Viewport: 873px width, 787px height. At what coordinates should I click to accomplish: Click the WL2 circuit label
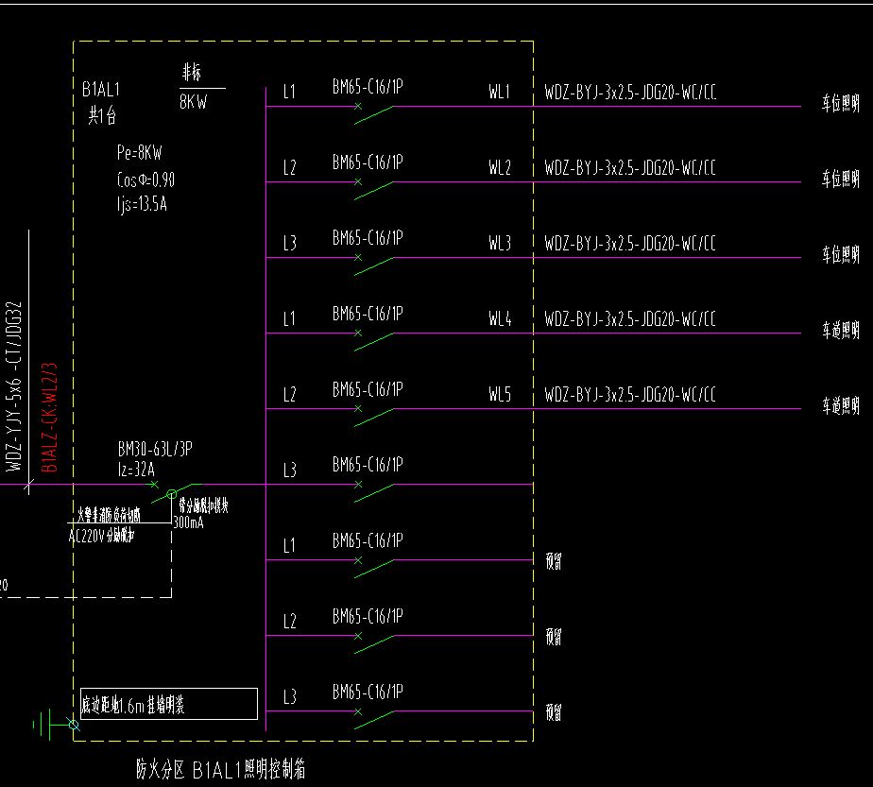tap(500, 167)
